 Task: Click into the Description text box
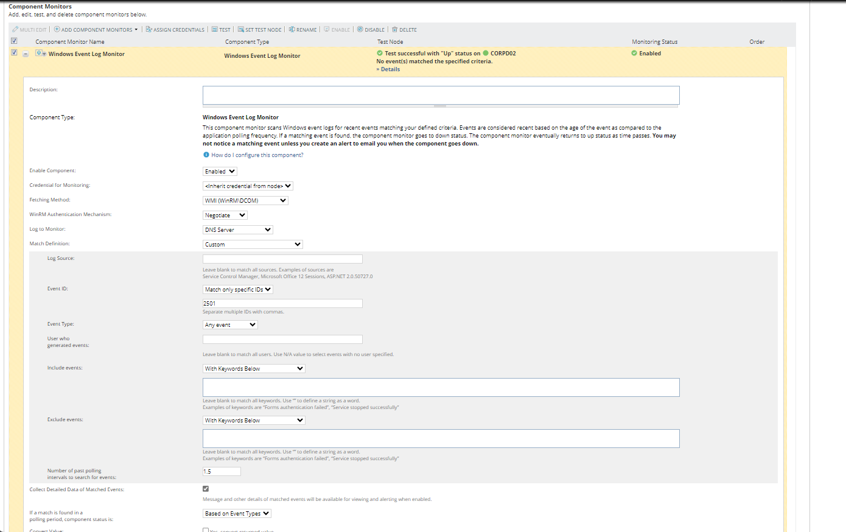[x=441, y=95]
